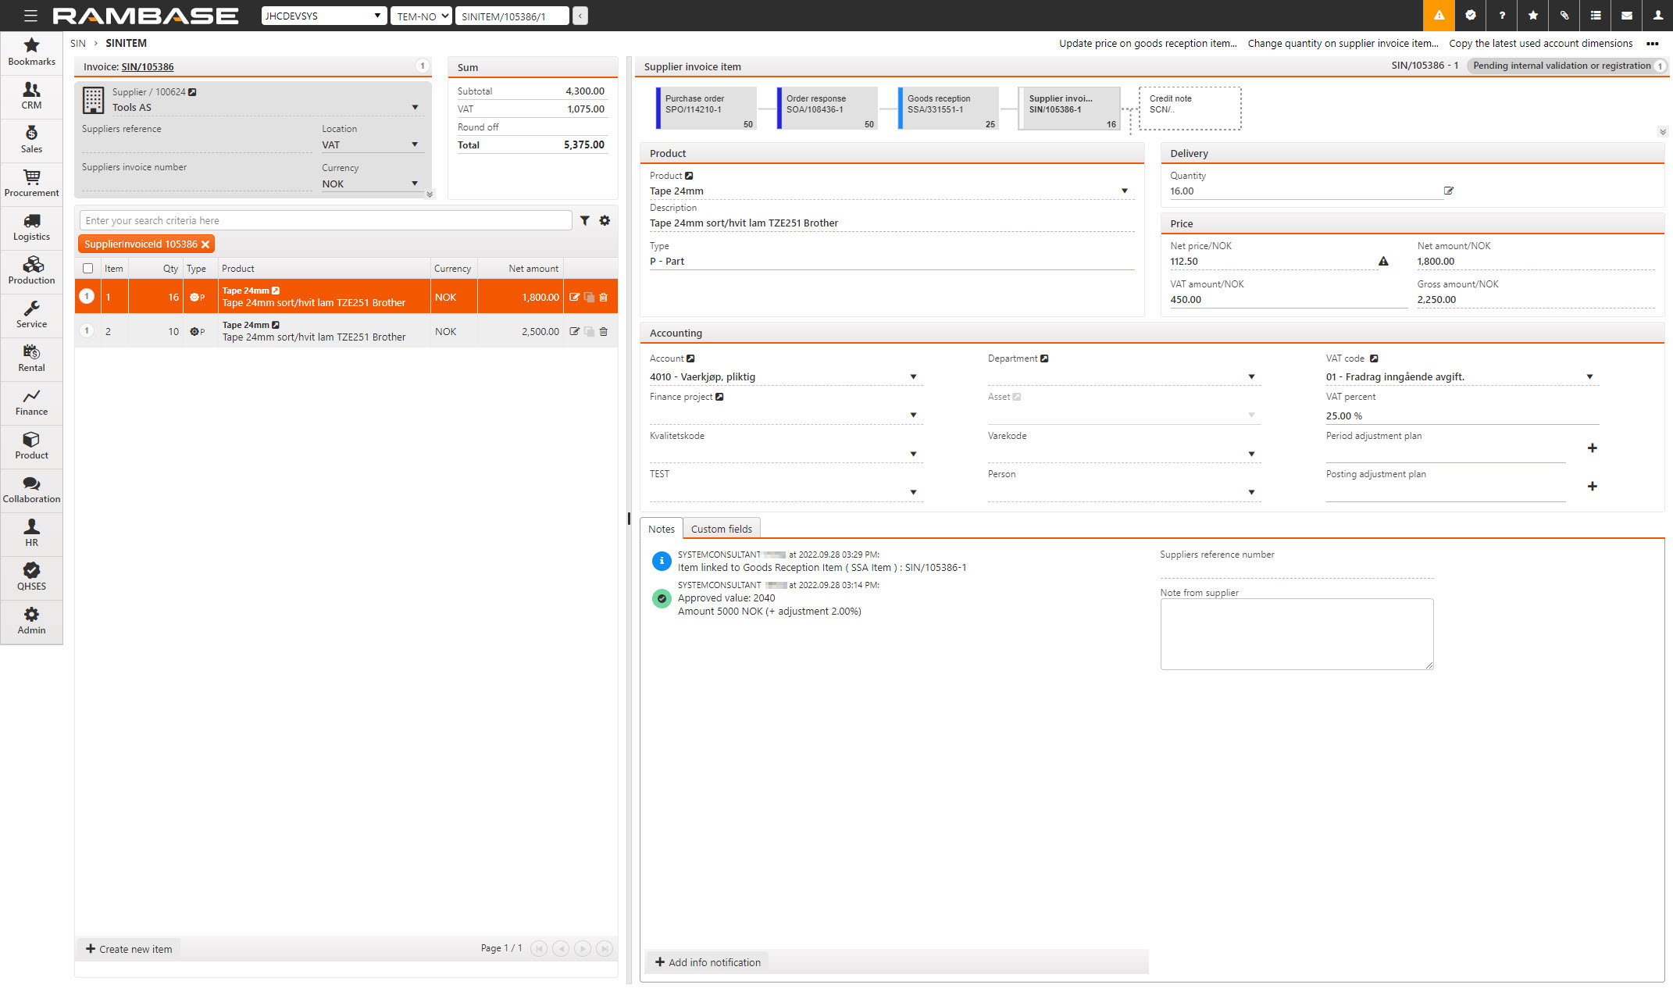Open the hamburger main menu
This screenshot has width=1673, height=988.
tap(30, 16)
